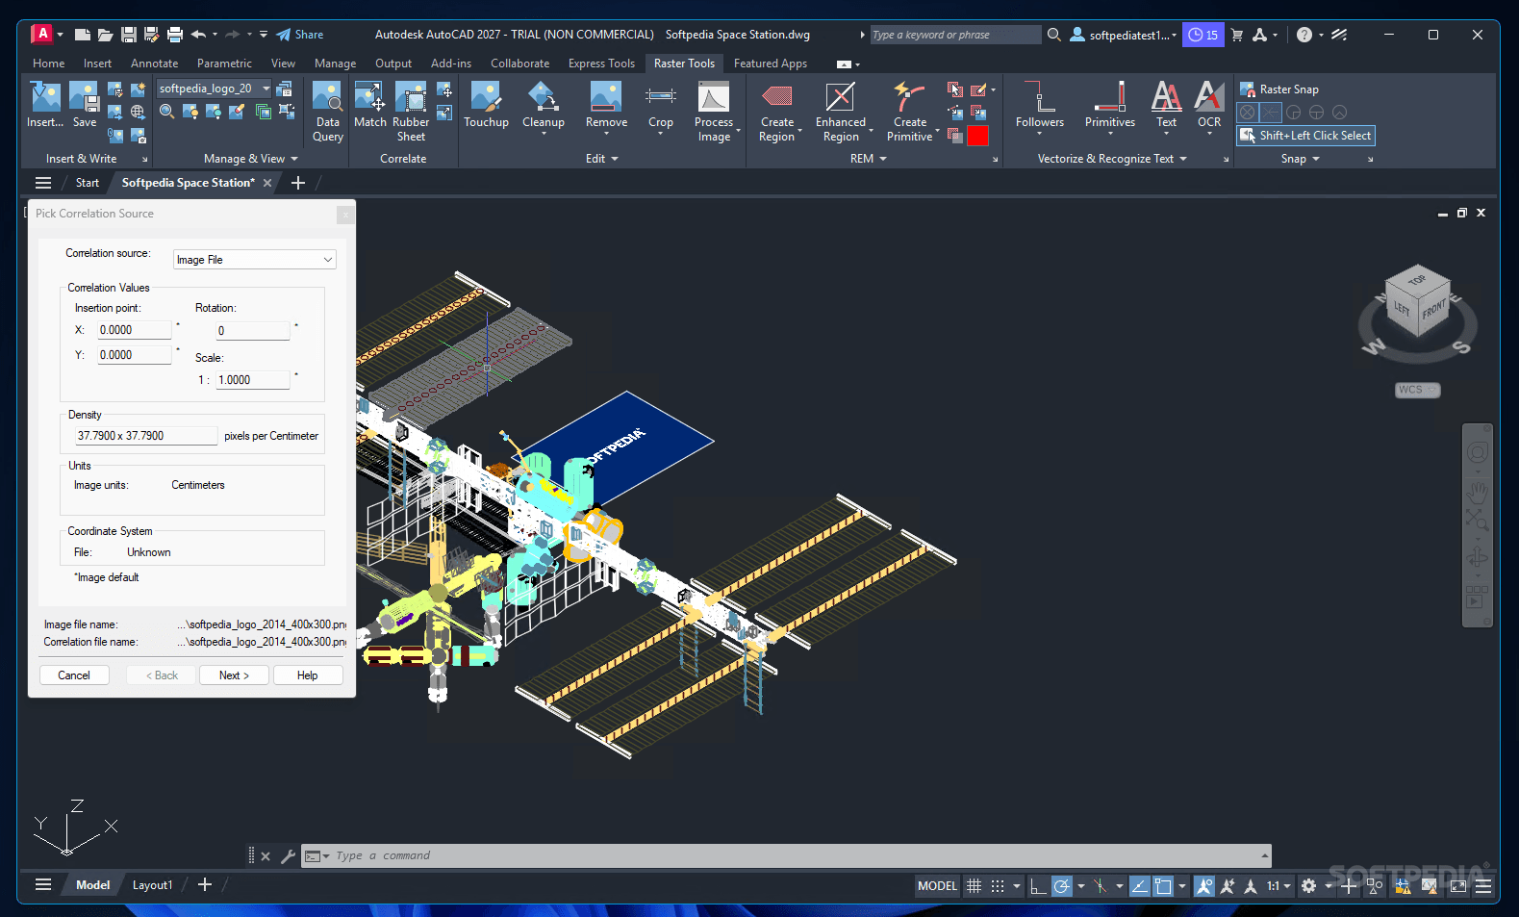Open the Workspace Switching gear icon
The height and width of the screenshot is (917, 1519).
[1308, 886]
